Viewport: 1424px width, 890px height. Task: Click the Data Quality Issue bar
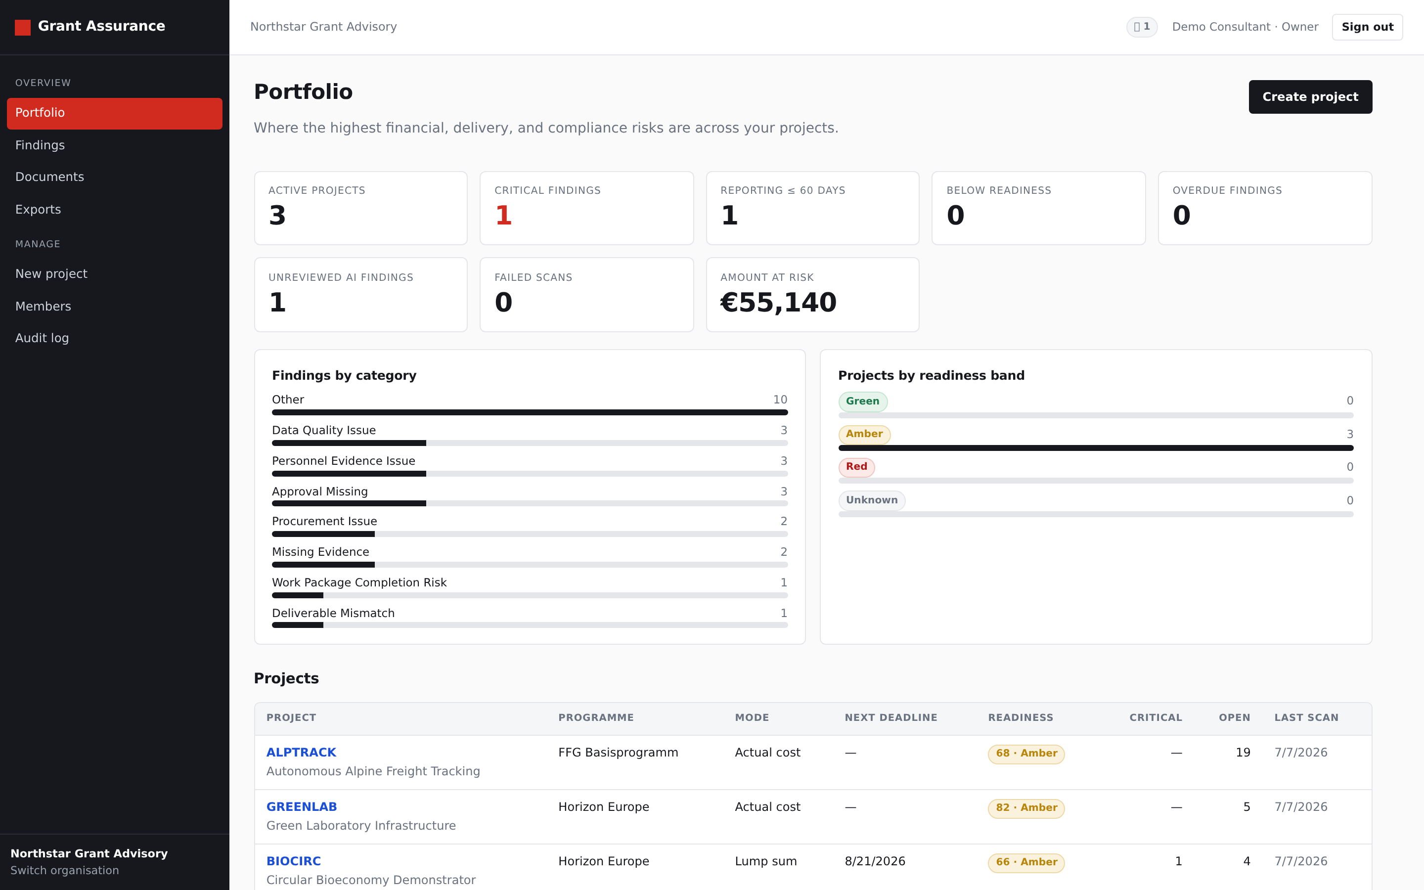pos(530,443)
